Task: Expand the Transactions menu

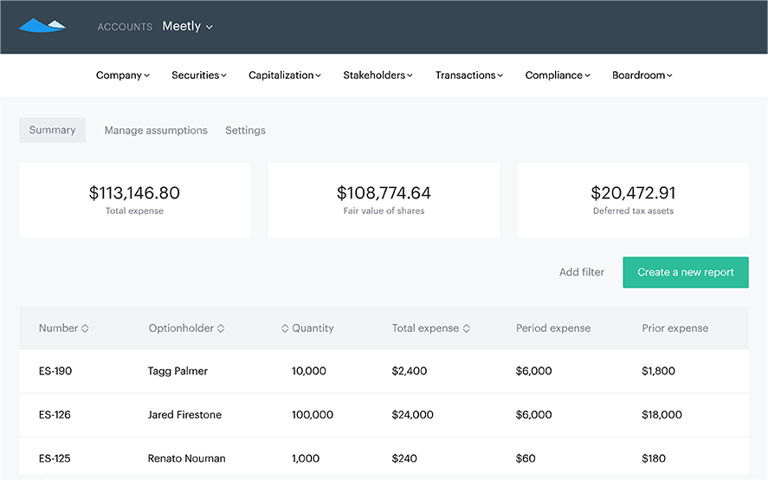Action: pyautogui.click(x=469, y=75)
